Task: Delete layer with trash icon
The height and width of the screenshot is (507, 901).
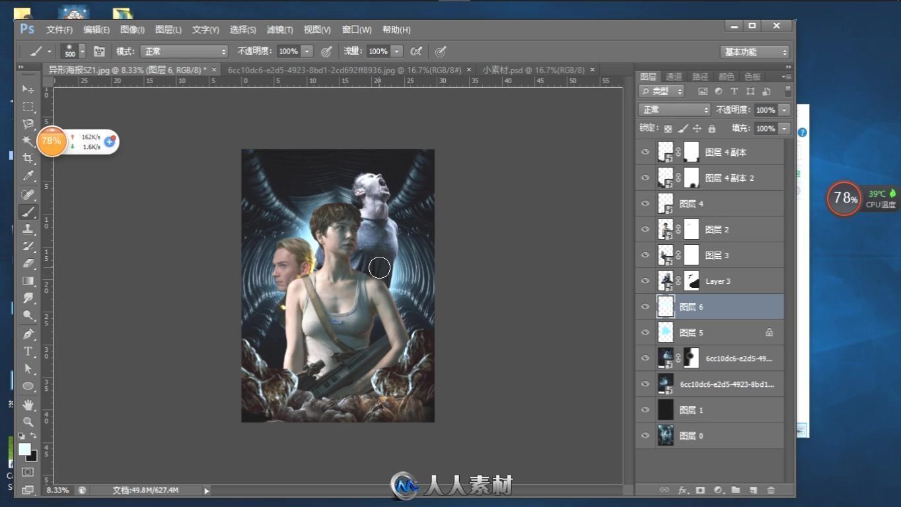Action: point(770,490)
